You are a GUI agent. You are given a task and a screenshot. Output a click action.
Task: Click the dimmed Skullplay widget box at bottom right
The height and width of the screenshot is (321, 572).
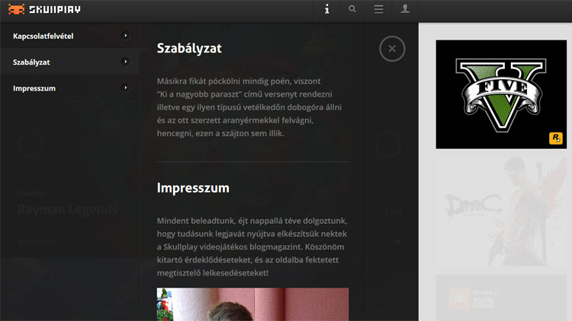pos(501,297)
